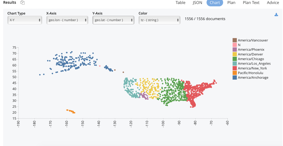Open the Plan Text tab

tap(251, 3)
